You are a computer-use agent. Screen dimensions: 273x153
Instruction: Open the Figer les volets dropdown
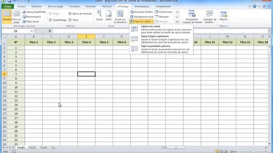click(x=142, y=22)
